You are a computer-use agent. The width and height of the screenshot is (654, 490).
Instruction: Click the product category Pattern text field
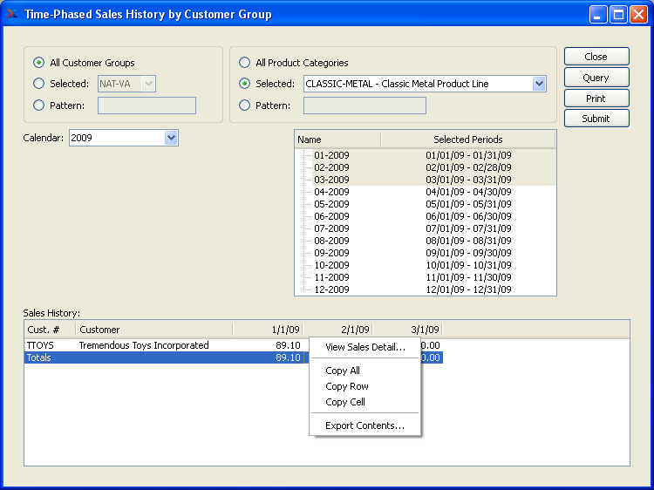364,105
